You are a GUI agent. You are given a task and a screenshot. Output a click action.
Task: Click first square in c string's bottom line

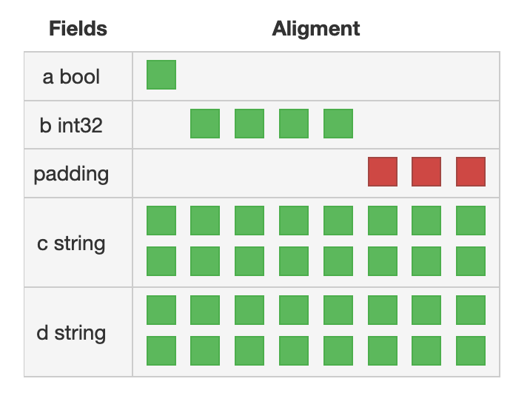[161, 261]
